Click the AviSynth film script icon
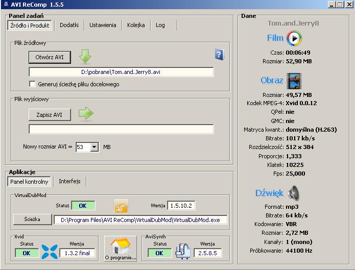Screen dimensions: 355x270 (183, 251)
